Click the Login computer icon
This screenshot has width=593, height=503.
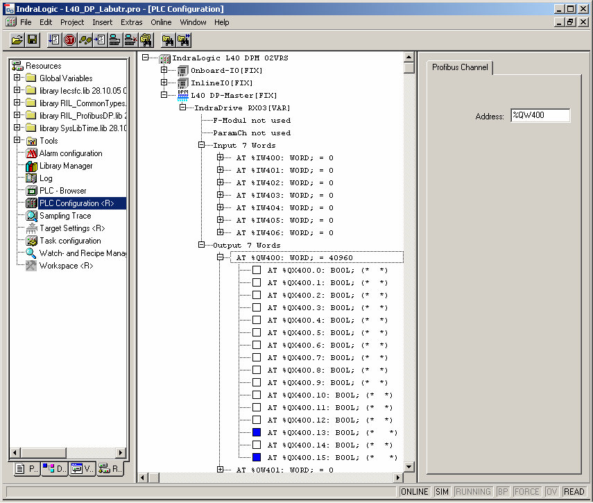click(114, 40)
